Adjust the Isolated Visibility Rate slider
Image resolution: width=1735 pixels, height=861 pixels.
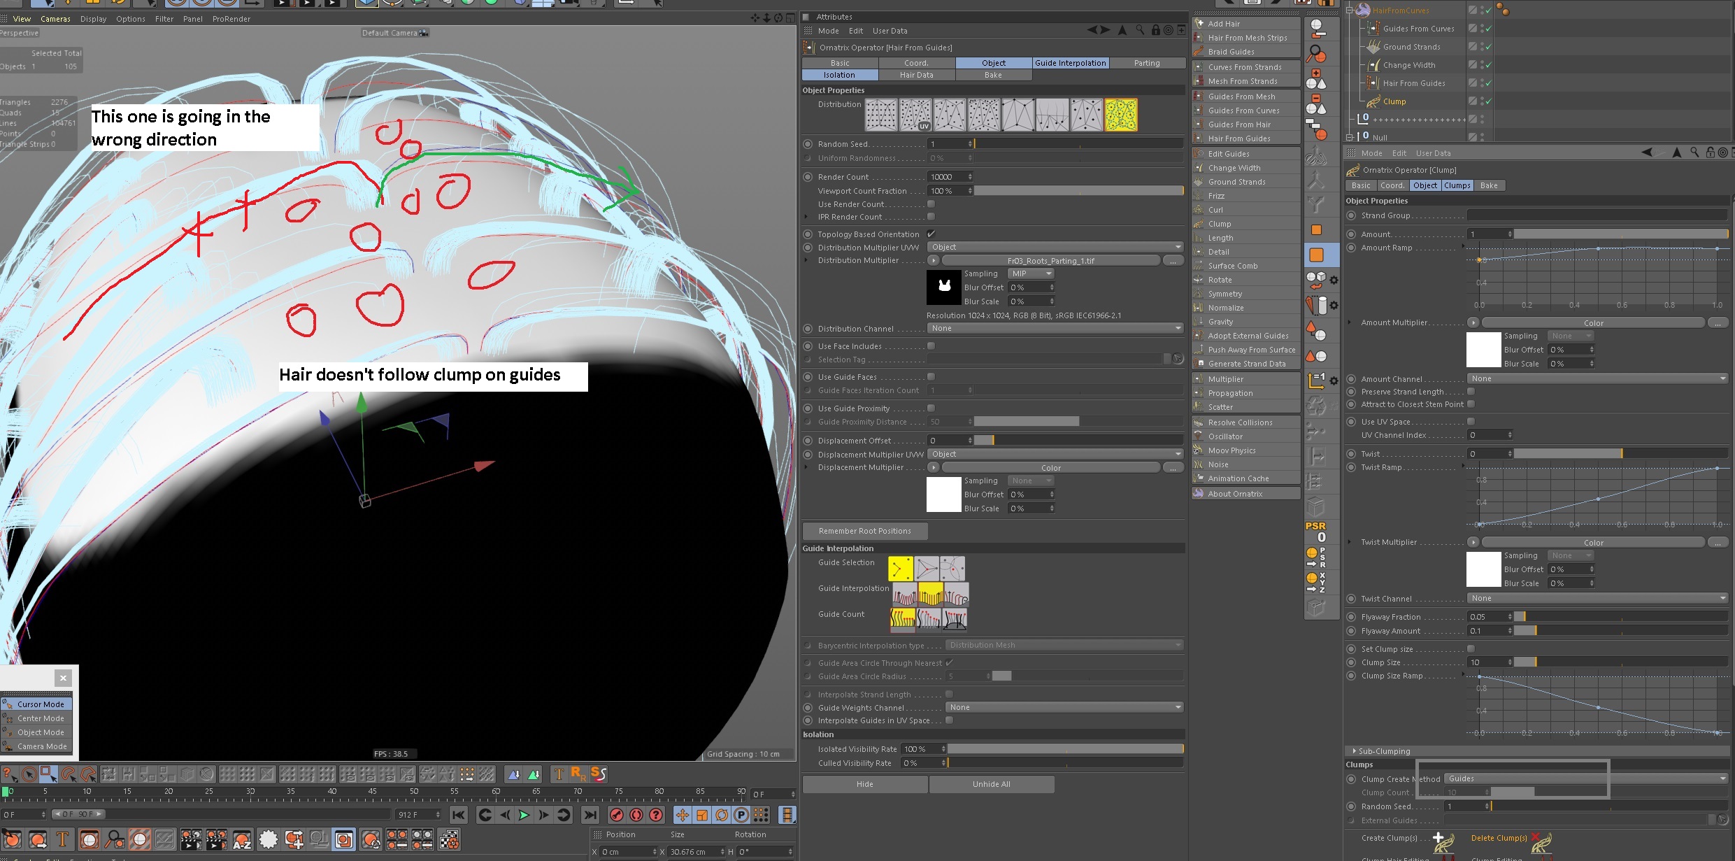[1065, 749]
